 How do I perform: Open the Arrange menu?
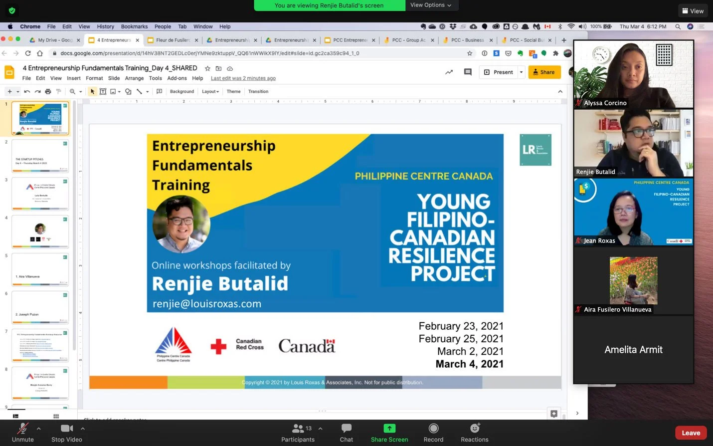[x=134, y=78]
